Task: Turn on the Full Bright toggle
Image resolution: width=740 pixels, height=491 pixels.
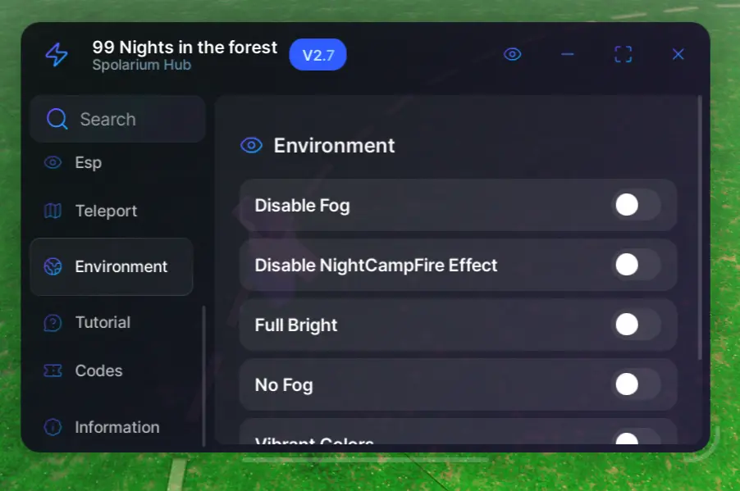Action: pyautogui.click(x=636, y=325)
